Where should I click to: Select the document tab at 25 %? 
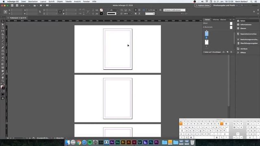click(18, 18)
